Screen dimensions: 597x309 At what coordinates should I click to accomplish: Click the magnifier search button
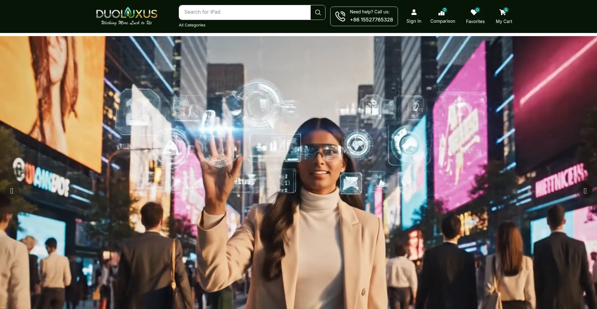coord(318,12)
